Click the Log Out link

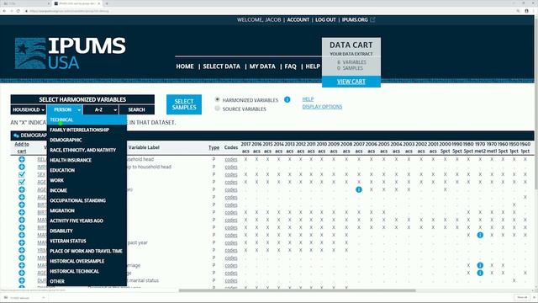click(325, 19)
